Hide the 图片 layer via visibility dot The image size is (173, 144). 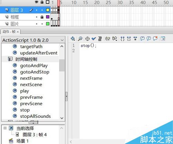[x=37, y=24]
